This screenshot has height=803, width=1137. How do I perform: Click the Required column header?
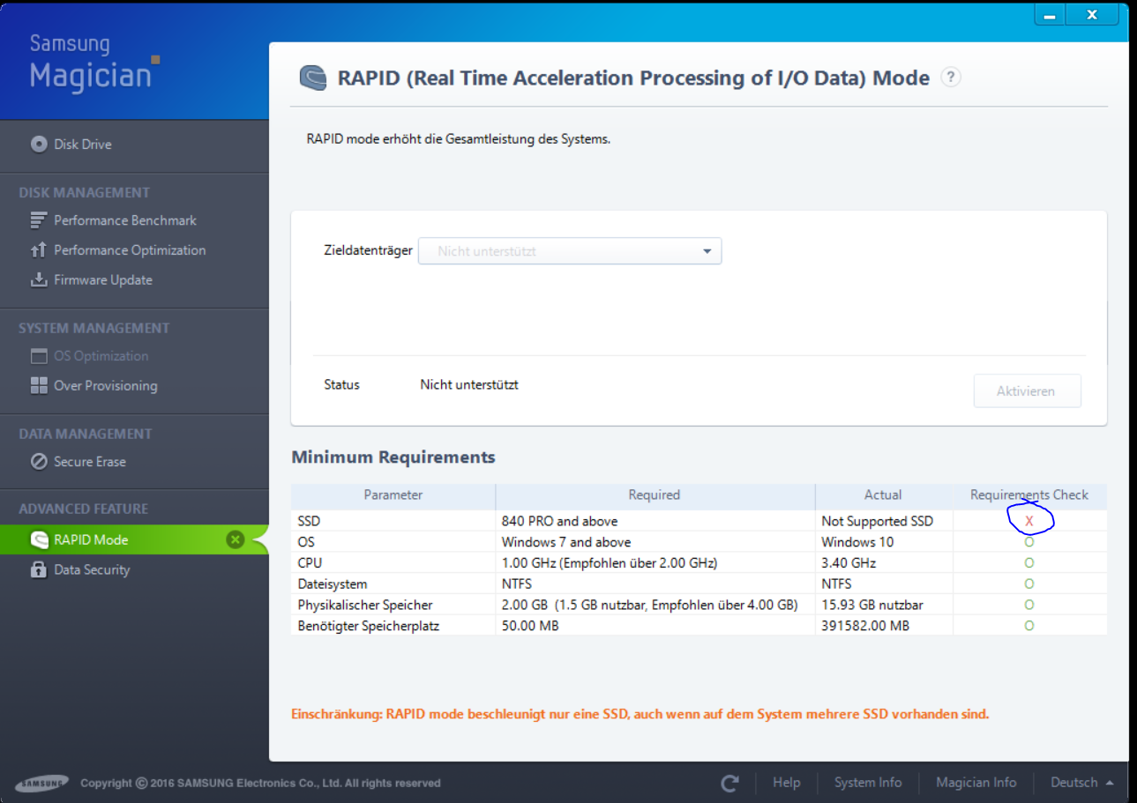pyautogui.click(x=655, y=495)
